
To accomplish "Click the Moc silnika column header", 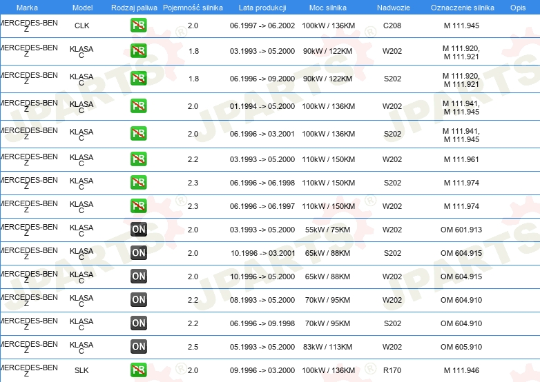I will [328, 8].
